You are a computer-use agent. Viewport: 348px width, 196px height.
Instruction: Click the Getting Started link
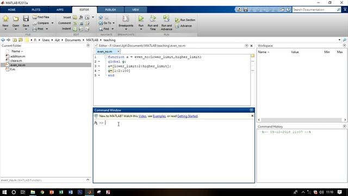(187, 116)
